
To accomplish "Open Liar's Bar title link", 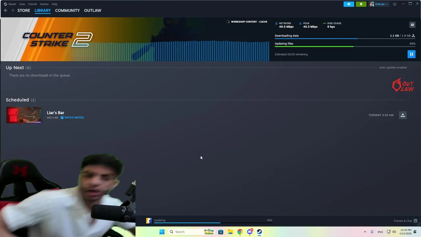I will pyautogui.click(x=55, y=113).
